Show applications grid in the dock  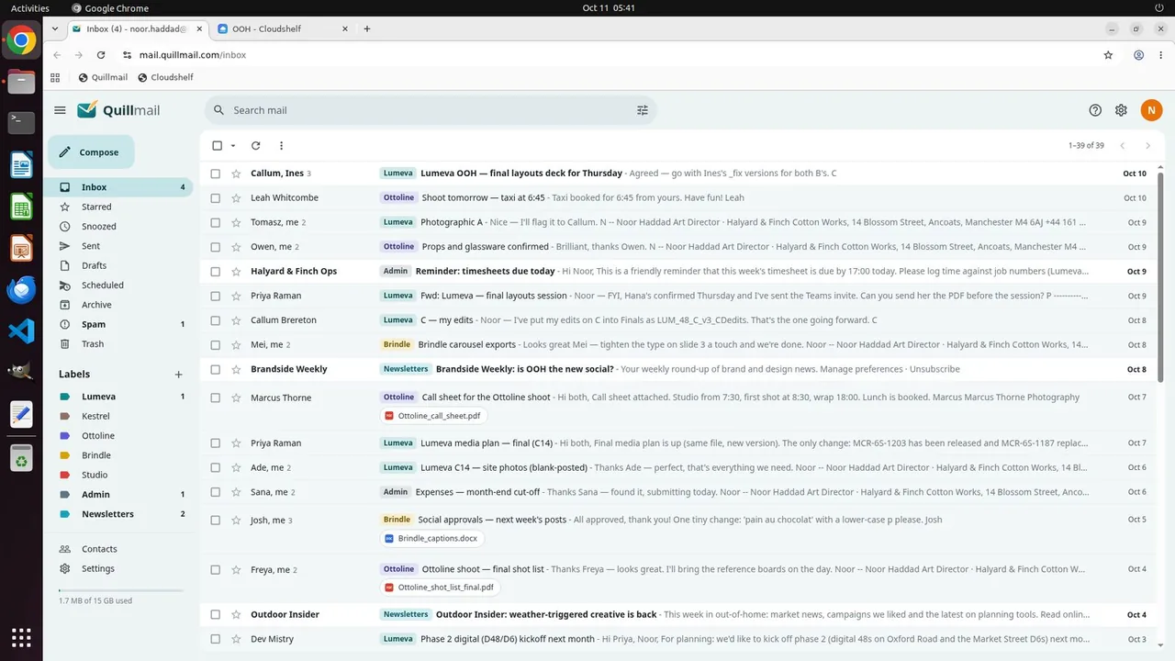pyautogui.click(x=21, y=637)
